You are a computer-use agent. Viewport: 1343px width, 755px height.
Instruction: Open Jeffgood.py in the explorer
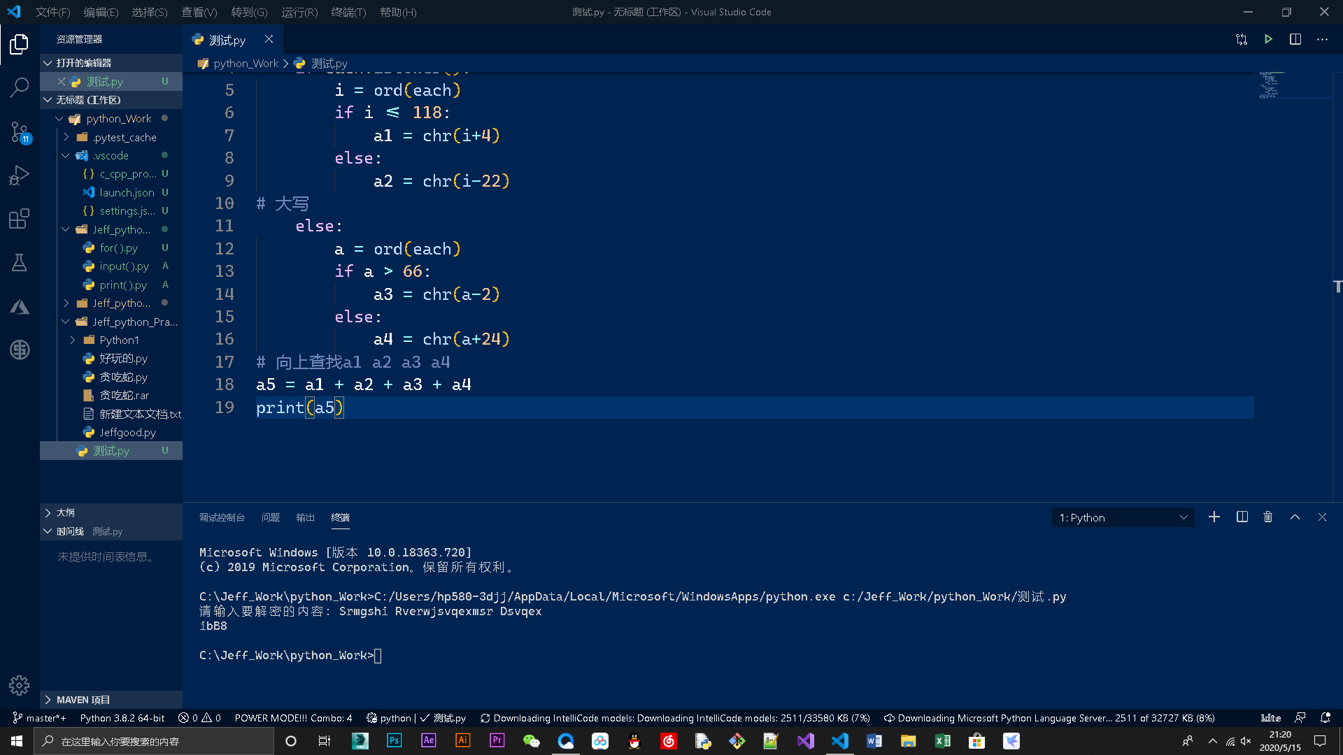pyautogui.click(x=127, y=432)
